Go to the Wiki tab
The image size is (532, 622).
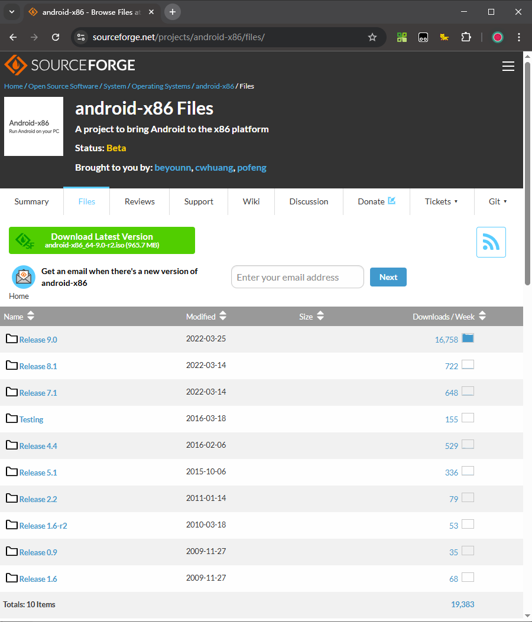251,201
